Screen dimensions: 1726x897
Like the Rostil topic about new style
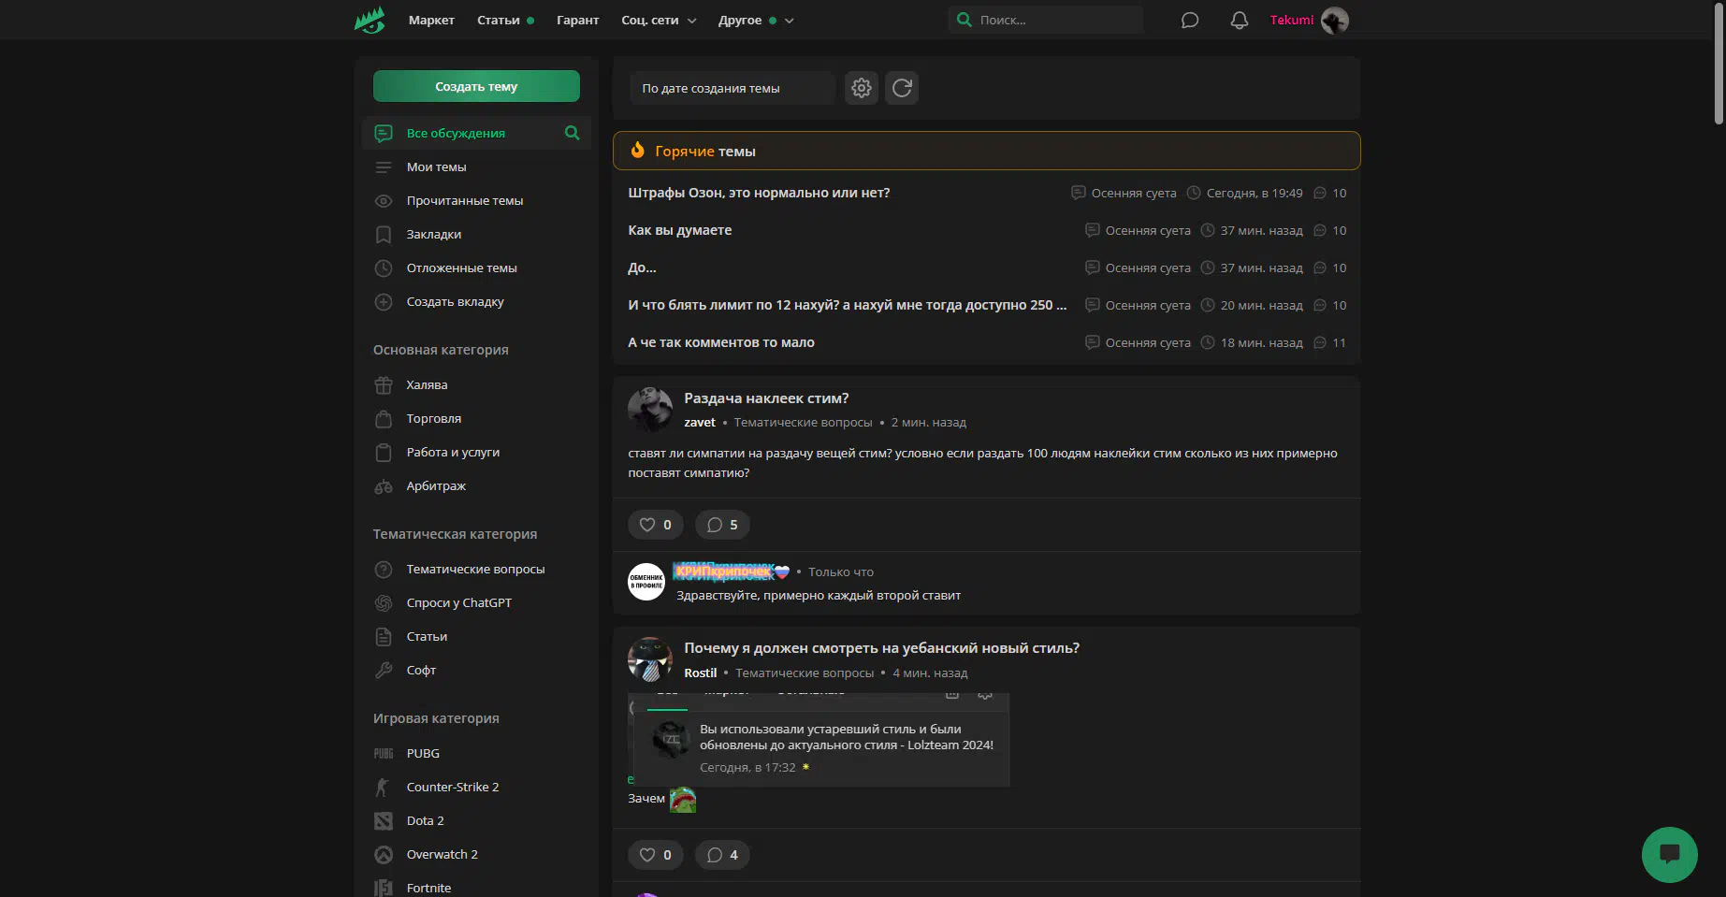tap(655, 855)
